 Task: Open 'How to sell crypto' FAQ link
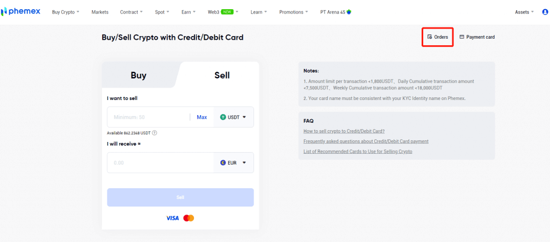coord(344,131)
